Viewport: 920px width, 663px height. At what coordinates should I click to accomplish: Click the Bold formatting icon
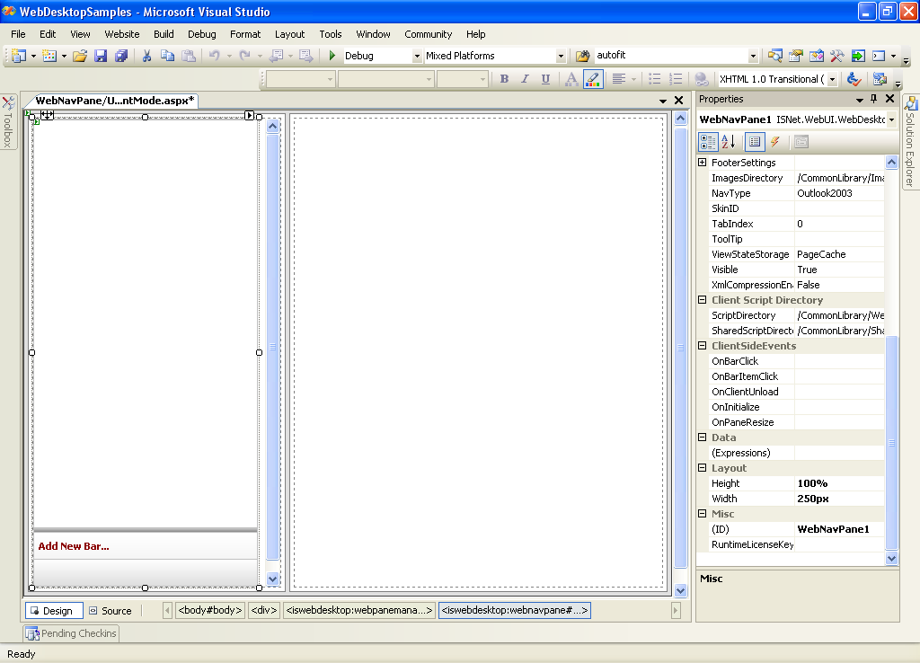coord(504,79)
